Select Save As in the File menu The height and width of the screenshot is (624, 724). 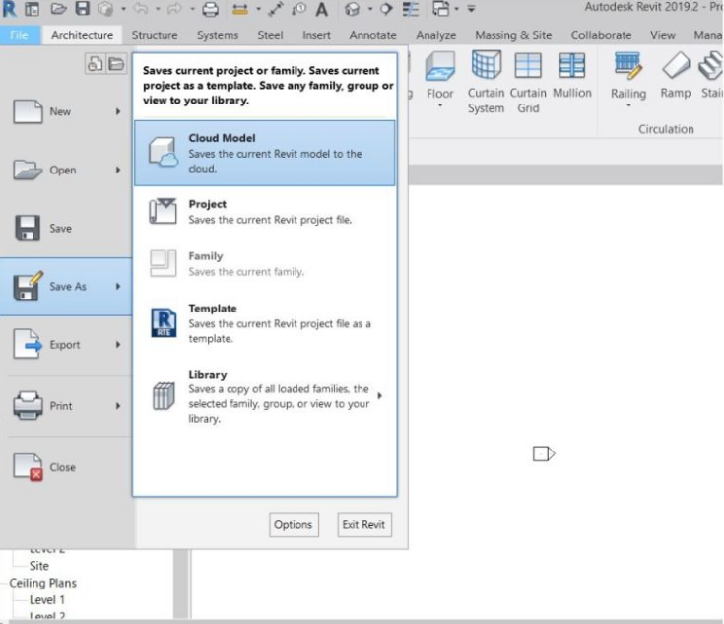click(67, 287)
